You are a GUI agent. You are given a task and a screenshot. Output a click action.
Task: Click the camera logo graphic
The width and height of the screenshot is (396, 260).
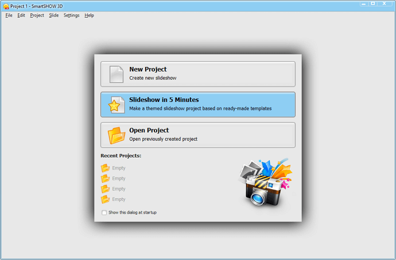point(265,182)
